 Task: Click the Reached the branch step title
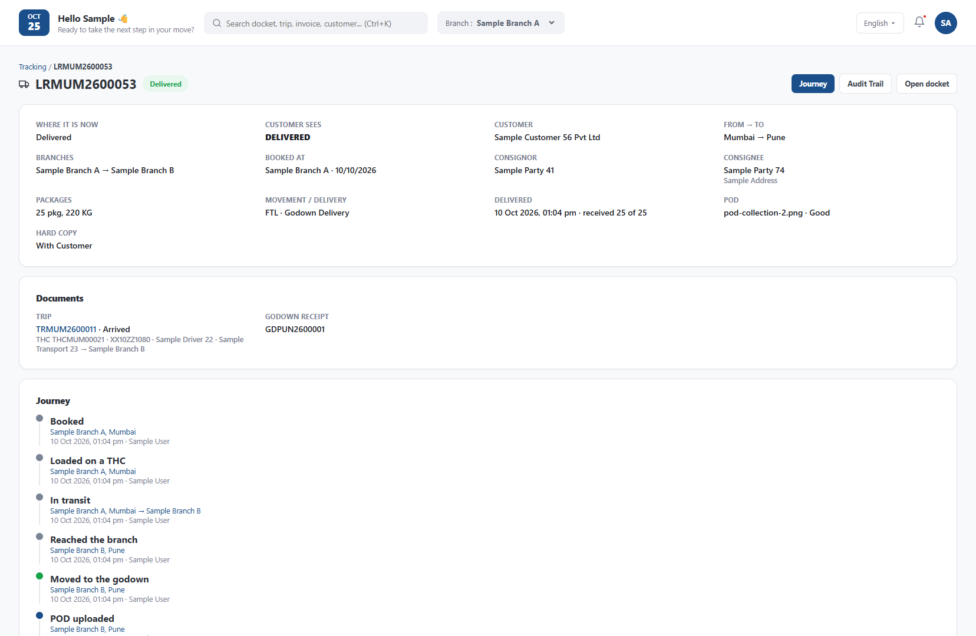click(x=94, y=539)
